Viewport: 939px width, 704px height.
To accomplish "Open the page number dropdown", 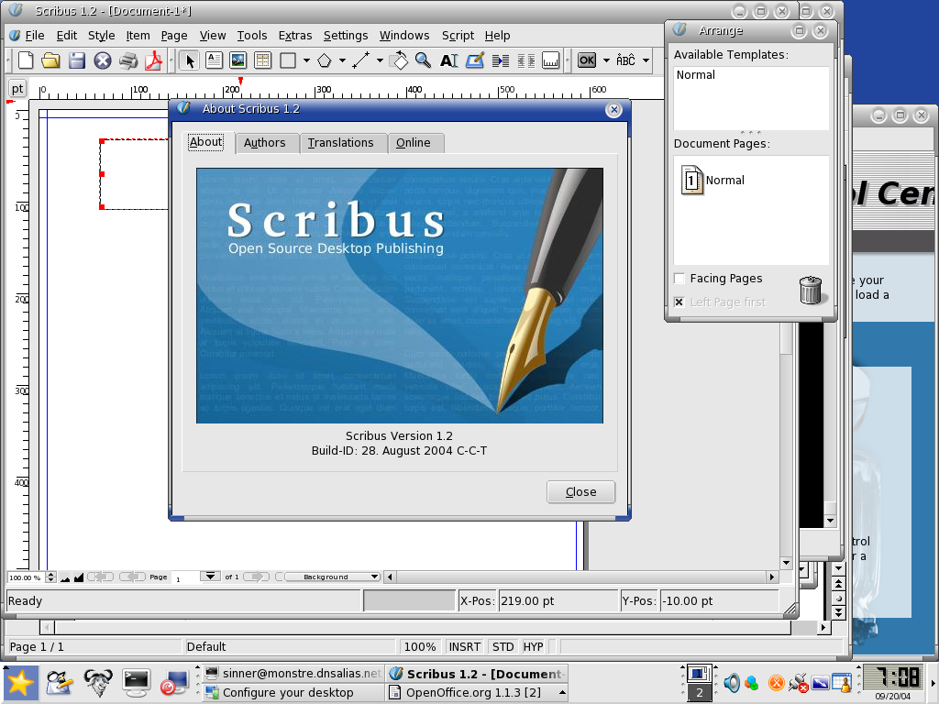I will [x=210, y=577].
